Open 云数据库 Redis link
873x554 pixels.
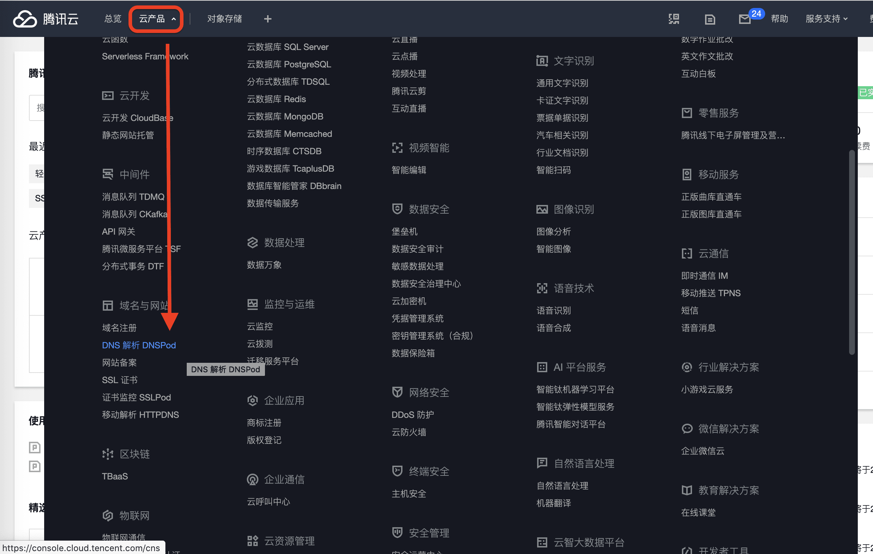click(276, 99)
